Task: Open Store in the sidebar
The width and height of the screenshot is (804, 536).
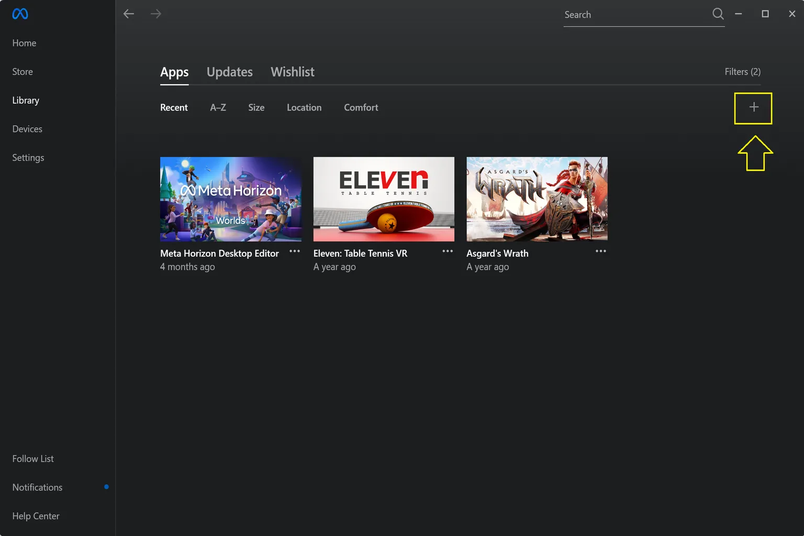Action: click(23, 72)
